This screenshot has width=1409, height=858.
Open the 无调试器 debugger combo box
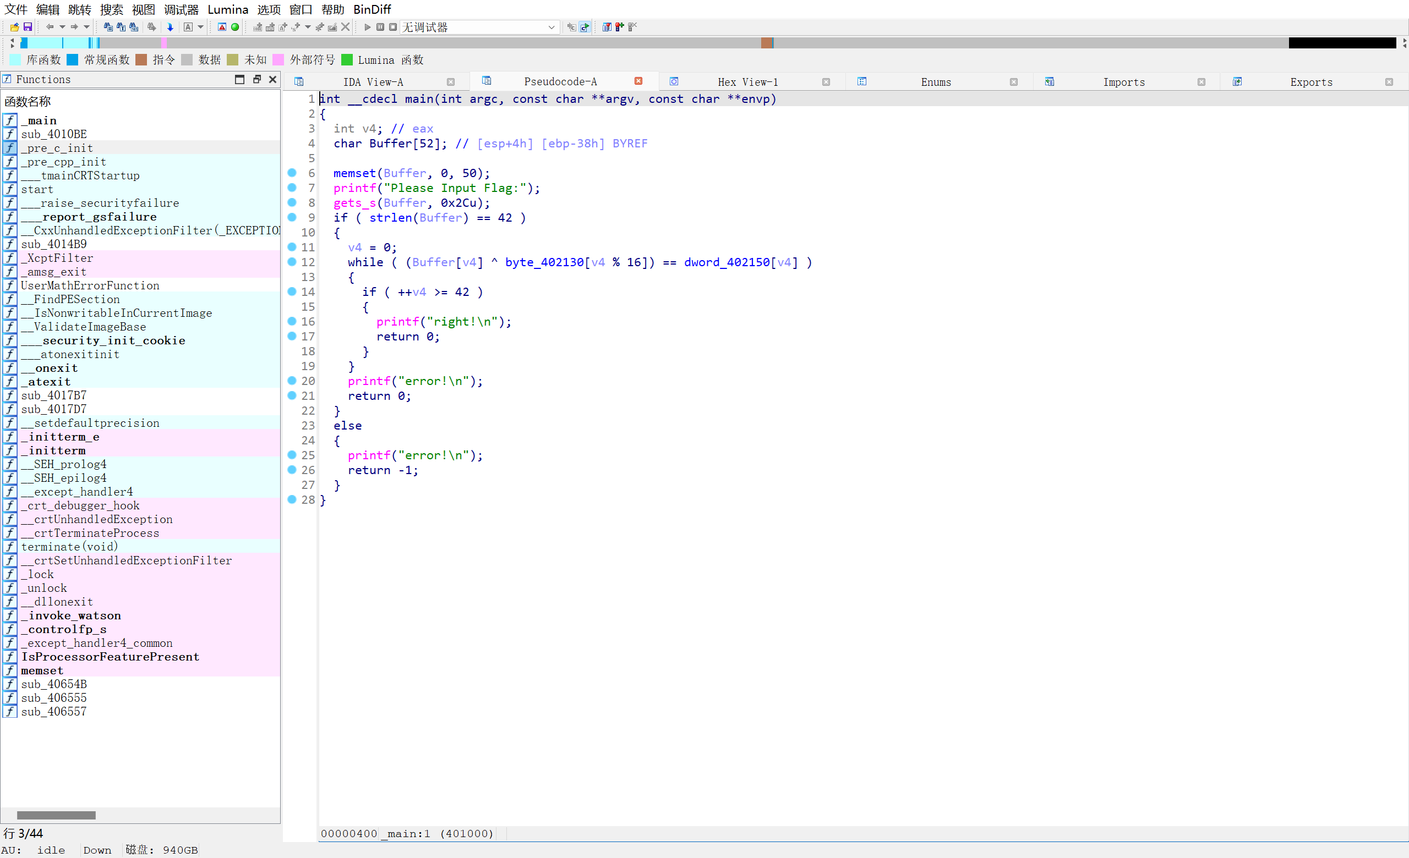coord(479,27)
